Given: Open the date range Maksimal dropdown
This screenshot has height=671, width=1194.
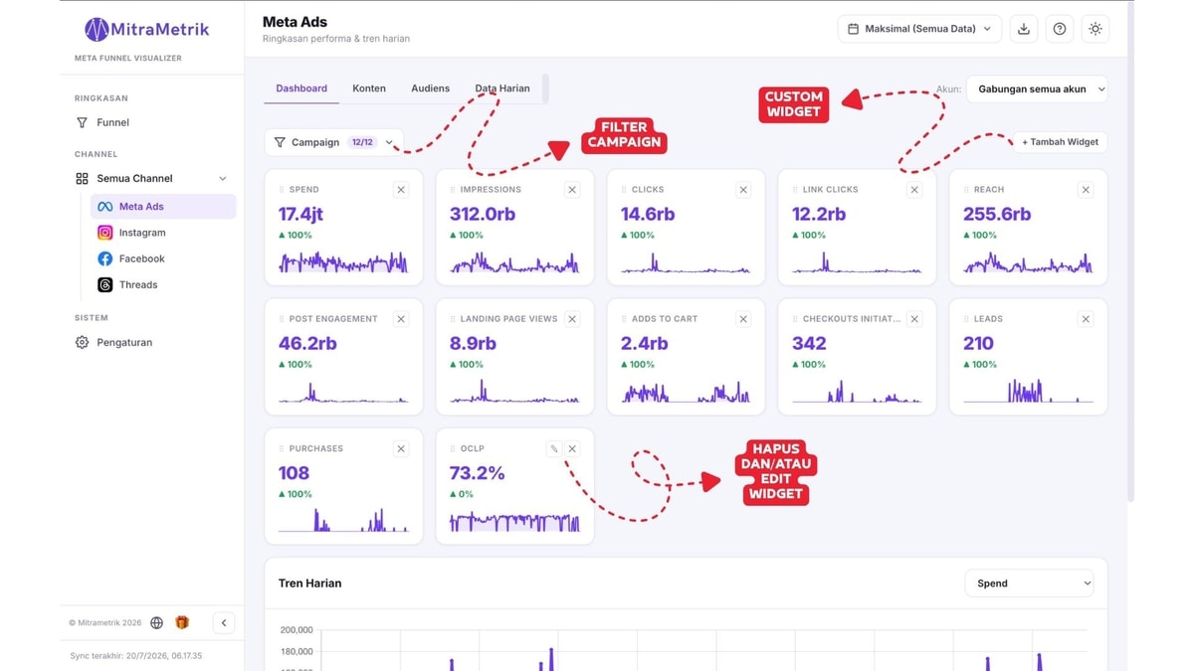Looking at the screenshot, I should point(919,29).
